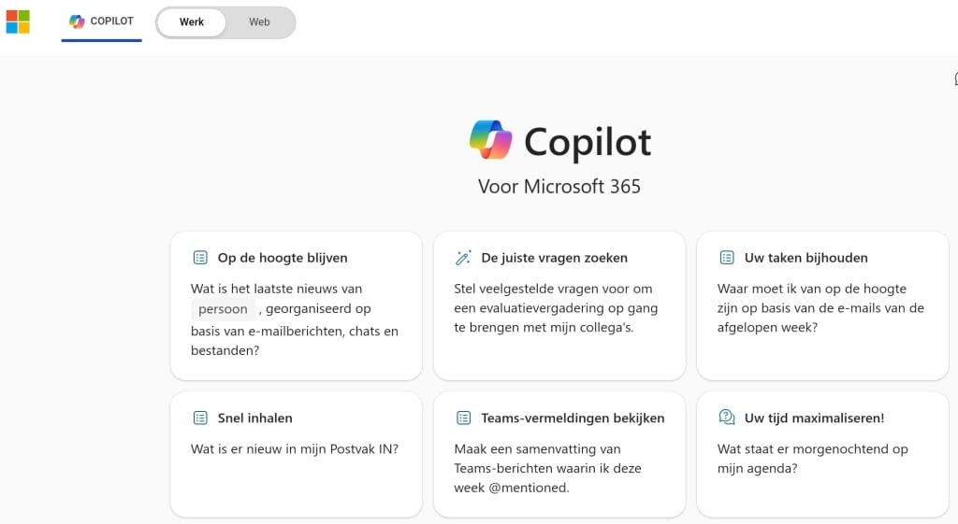Screen dimensions: 958x524
Task: Click the Copilot icon in the top tab
Action: click(x=77, y=21)
